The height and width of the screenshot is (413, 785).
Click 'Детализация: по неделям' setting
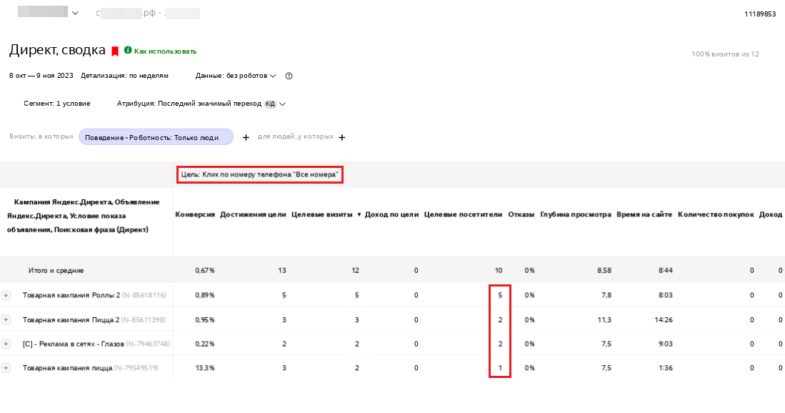point(125,76)
